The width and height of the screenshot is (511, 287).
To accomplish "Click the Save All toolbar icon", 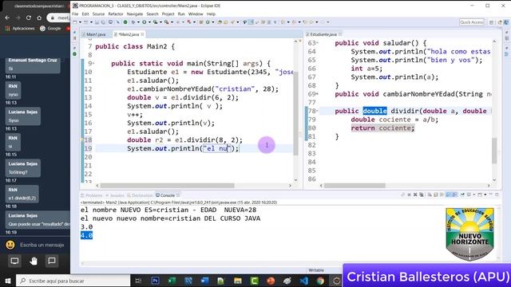I will pos(103,22).
